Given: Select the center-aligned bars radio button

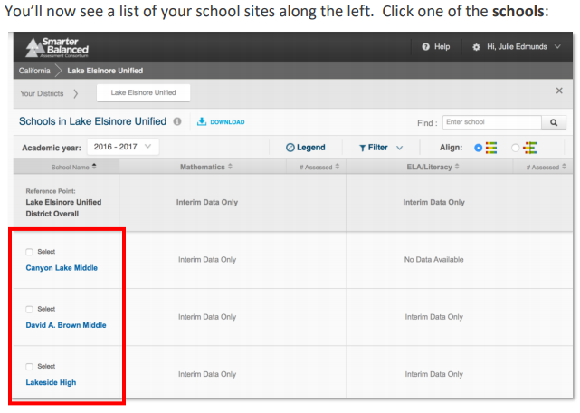Looking at the screenshot, I should [x=515, y=148].
